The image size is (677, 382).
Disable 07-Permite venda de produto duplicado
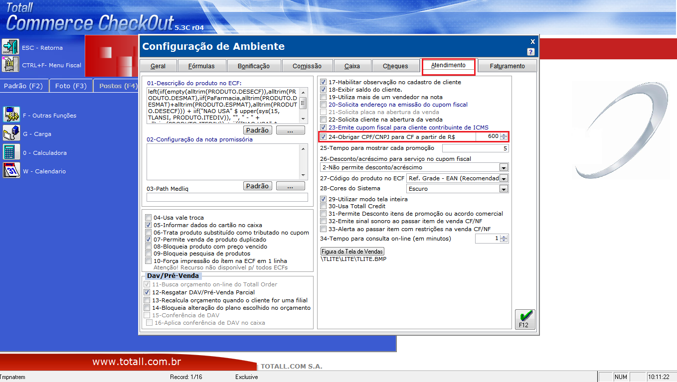click(148, 240)
